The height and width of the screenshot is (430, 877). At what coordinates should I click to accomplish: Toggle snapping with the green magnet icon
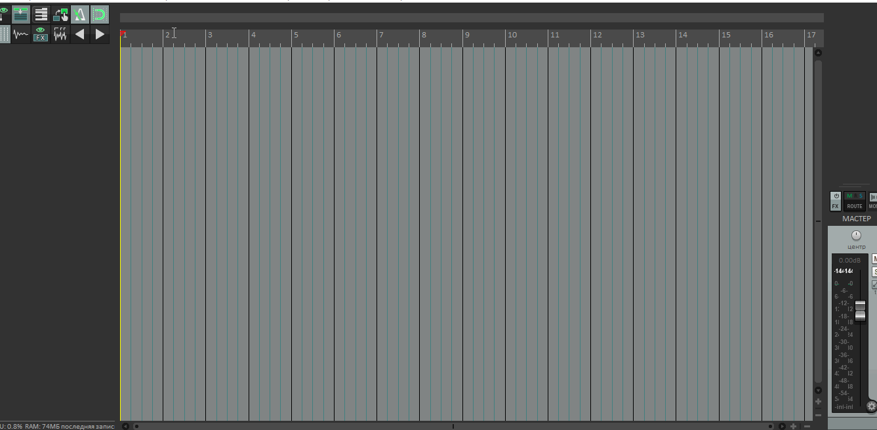click(x=100, y=14)
